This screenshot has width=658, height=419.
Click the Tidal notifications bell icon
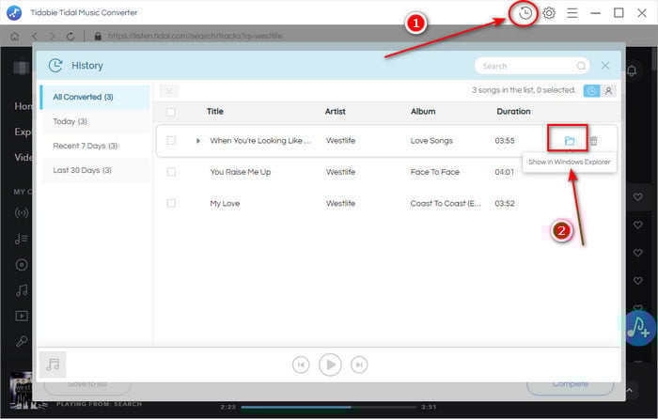click(x=632, y=70)
